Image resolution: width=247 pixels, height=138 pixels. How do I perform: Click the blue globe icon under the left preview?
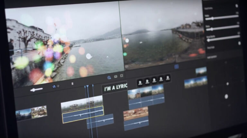pos(109,78)
